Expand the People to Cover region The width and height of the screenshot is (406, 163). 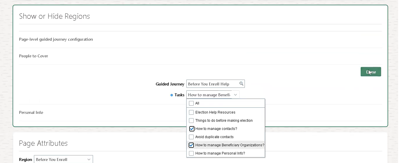click(34, 56)
